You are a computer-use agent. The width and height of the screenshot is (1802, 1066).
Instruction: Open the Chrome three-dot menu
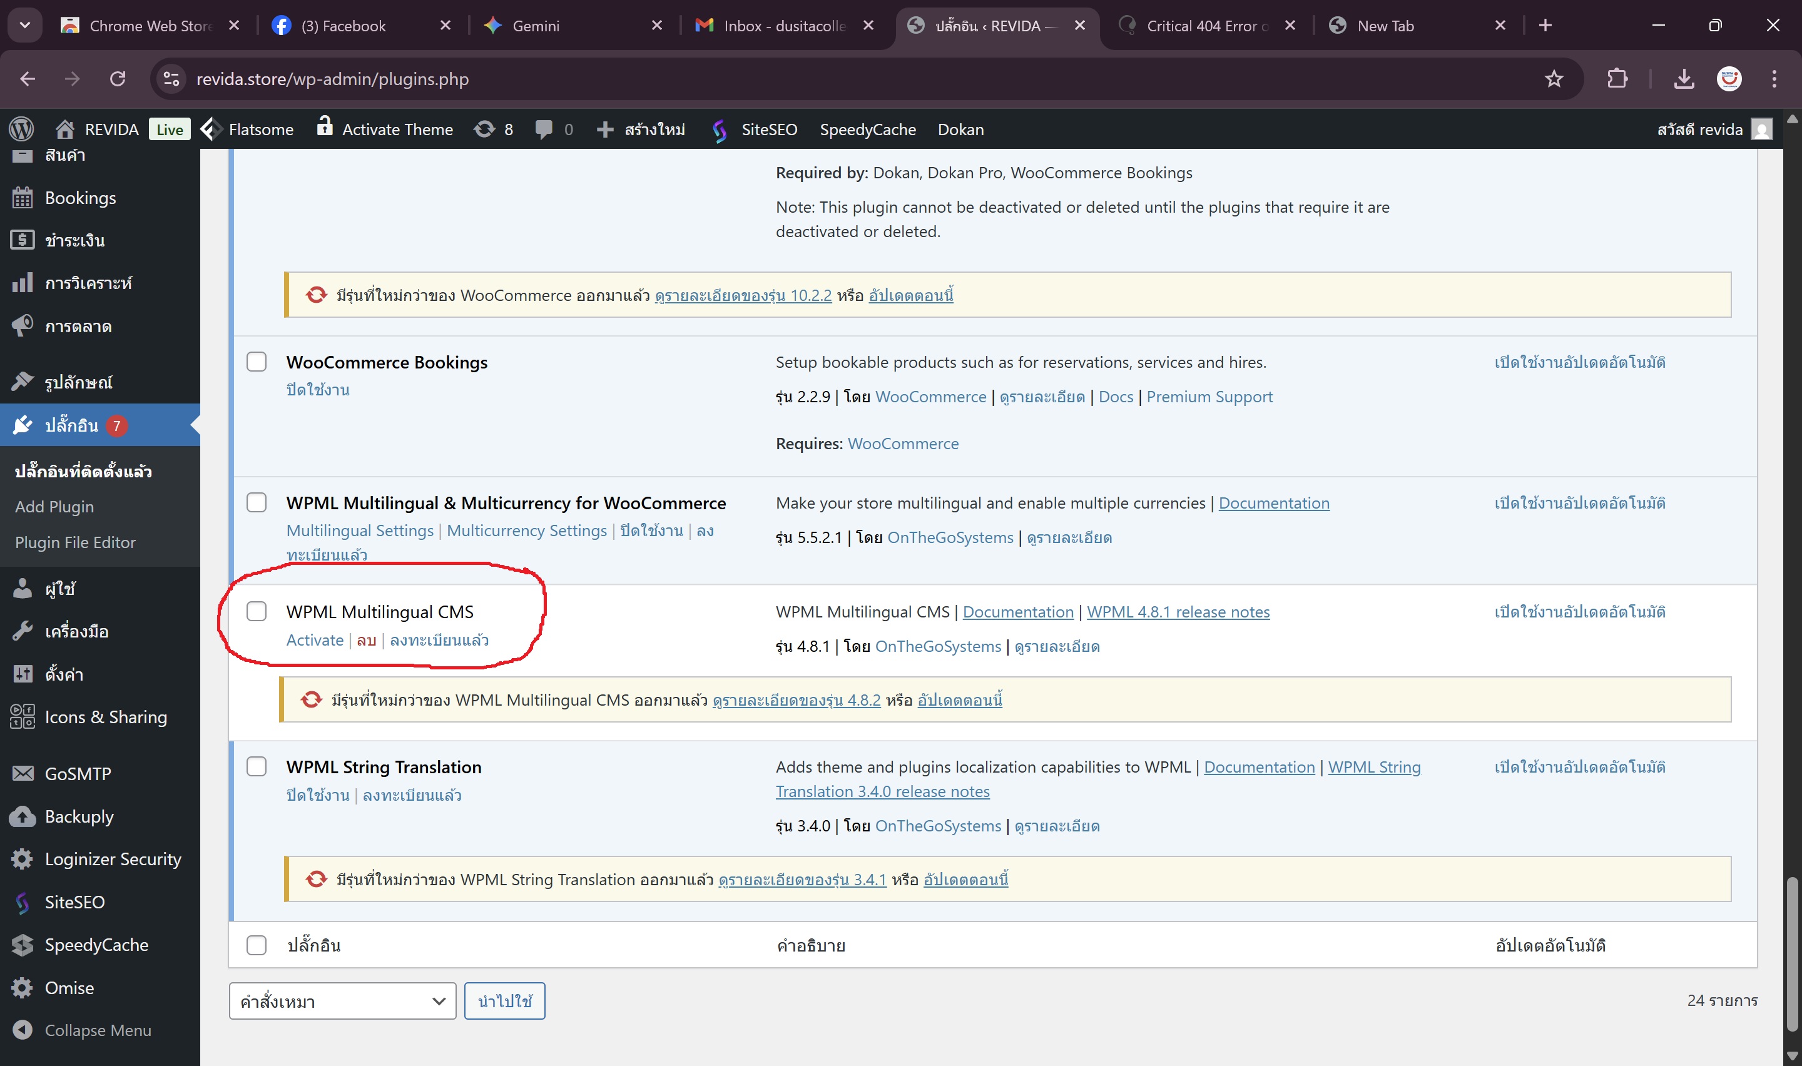[1774, 79]
